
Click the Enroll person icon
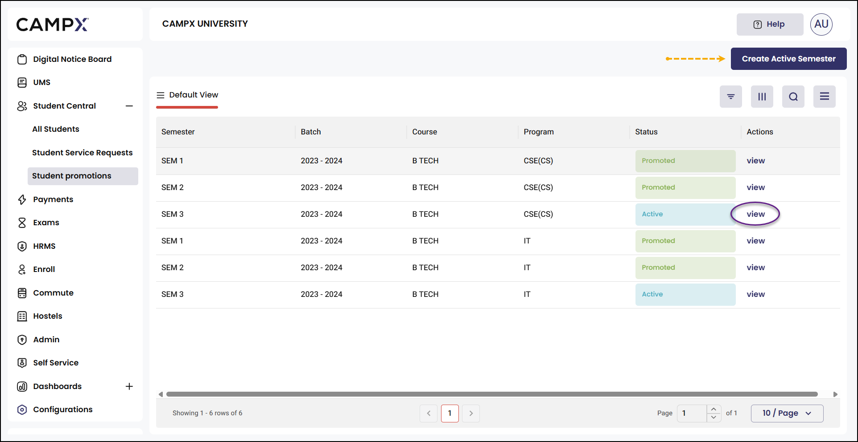tap(22, 269)
